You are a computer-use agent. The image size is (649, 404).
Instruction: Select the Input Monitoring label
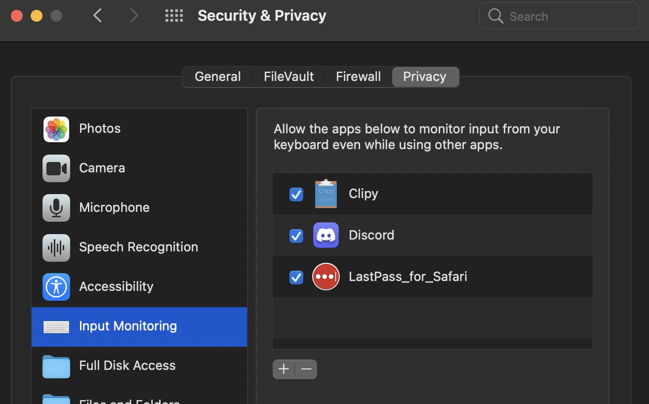click(x=128, y=326)
